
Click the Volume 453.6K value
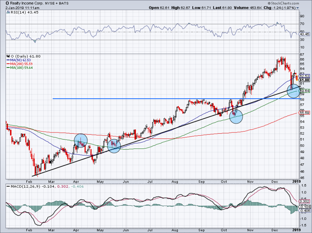[248, 8]
